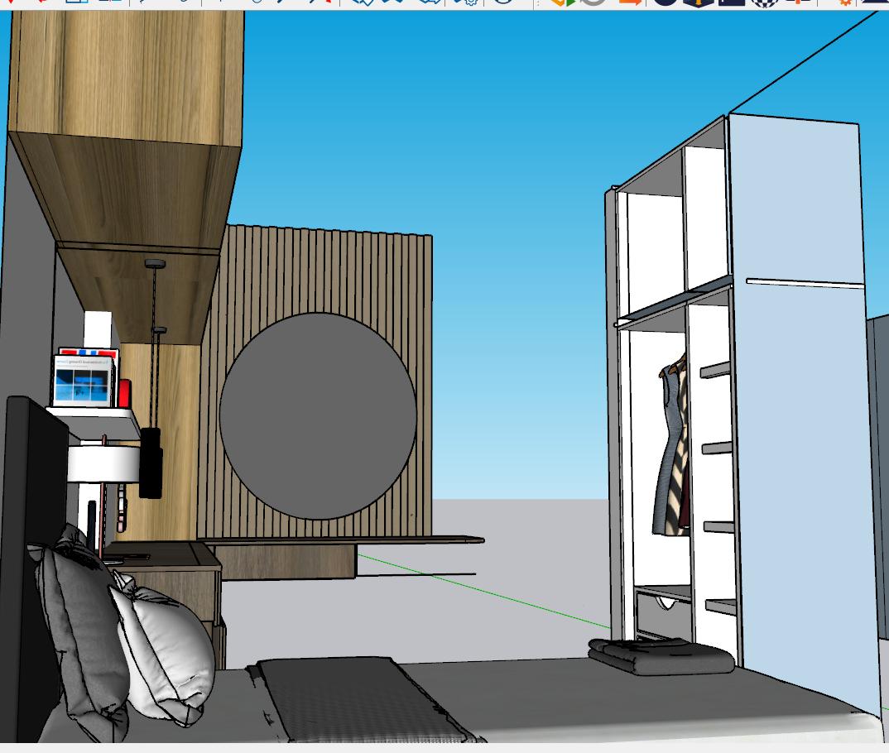The height and width of the screenshot is (753, 889).
Task: Select the framed picture on the shelf
Action: click(x=83, y=381)
